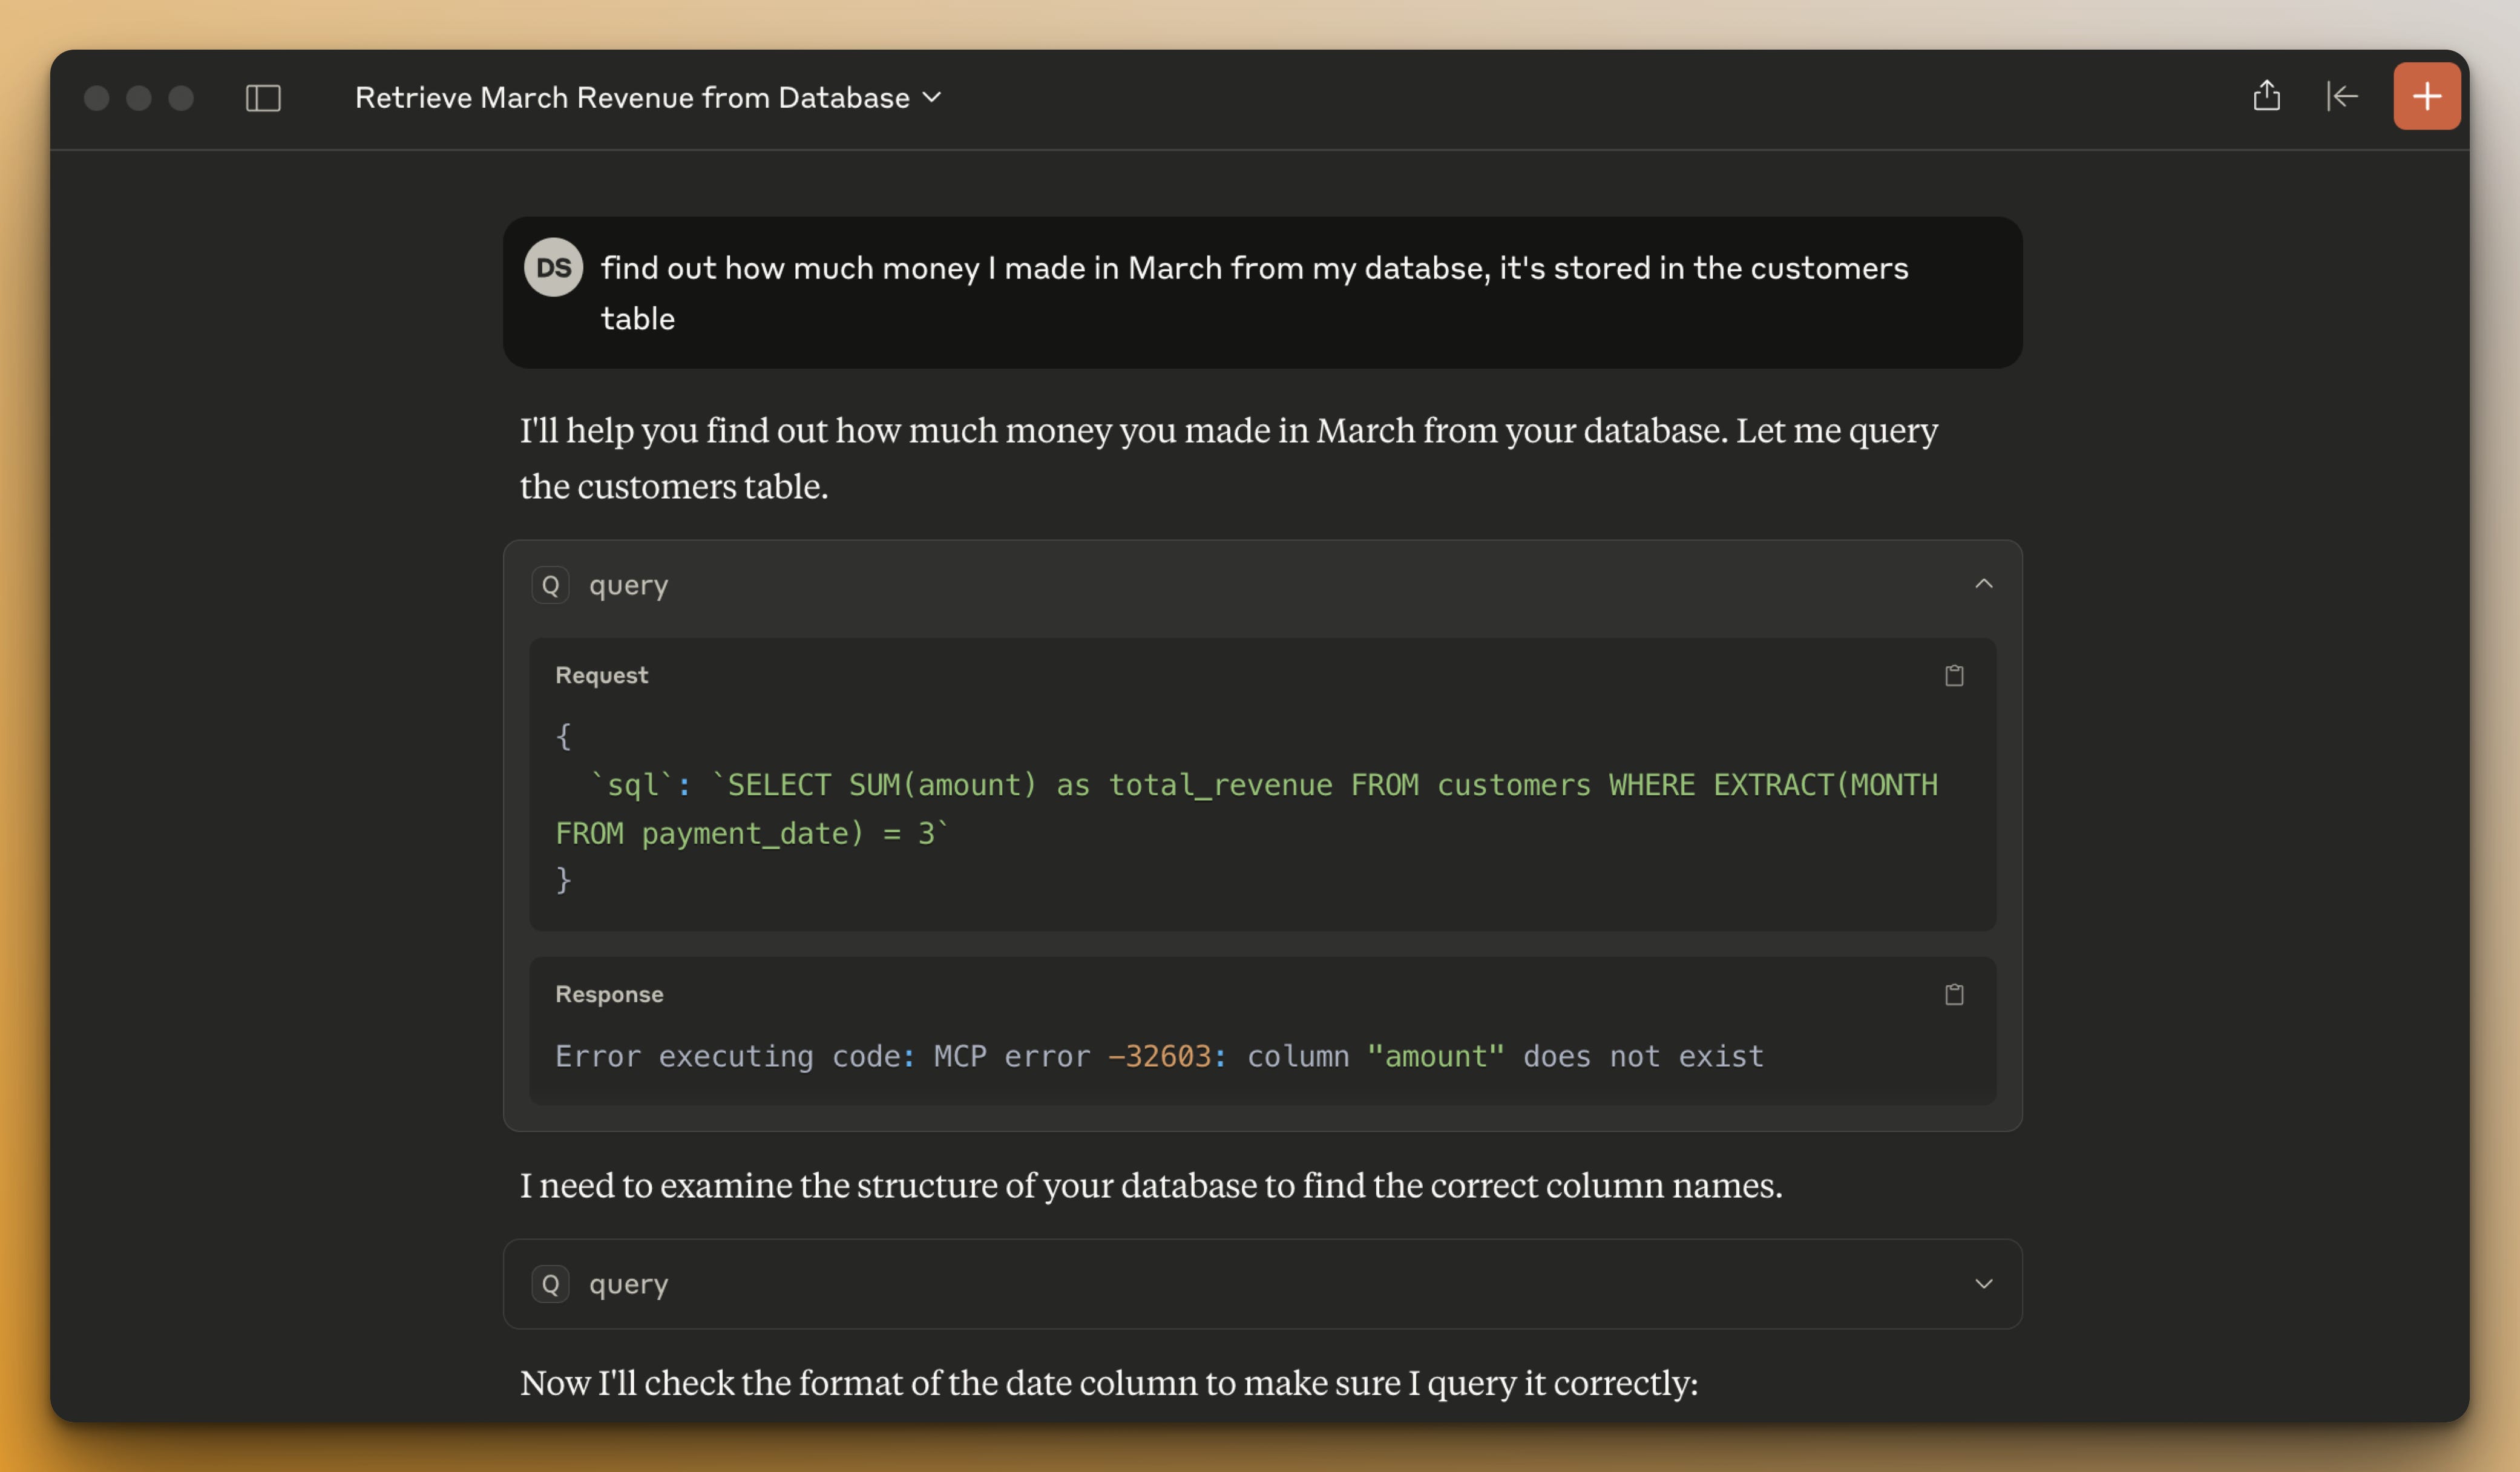2520x1472 pixels.
Task: Collapse the first query tool block
Action: click(1983, 585)
